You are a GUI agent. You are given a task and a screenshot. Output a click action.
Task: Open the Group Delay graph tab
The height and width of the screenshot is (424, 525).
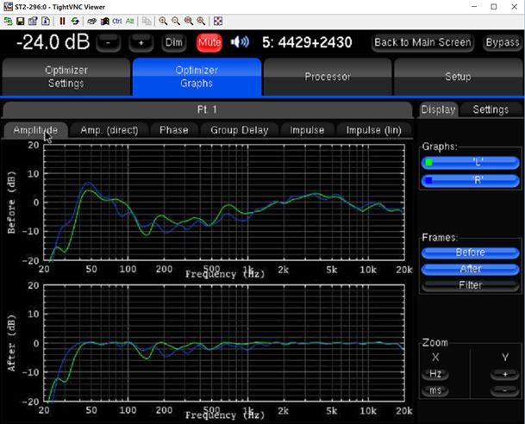240,130
